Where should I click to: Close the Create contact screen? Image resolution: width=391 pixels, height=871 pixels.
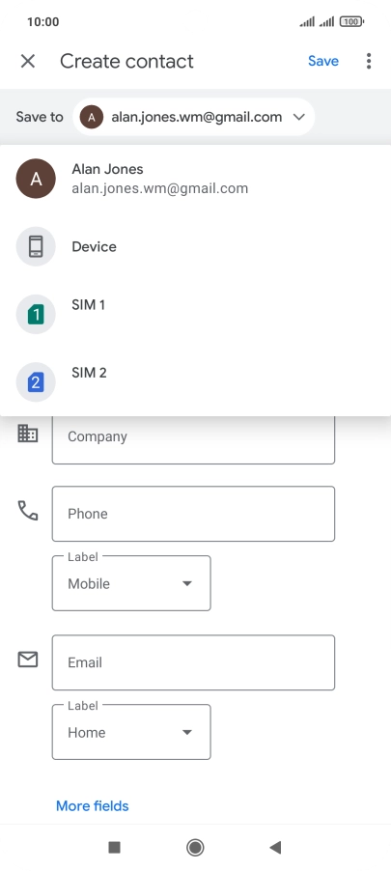point(28,61)
